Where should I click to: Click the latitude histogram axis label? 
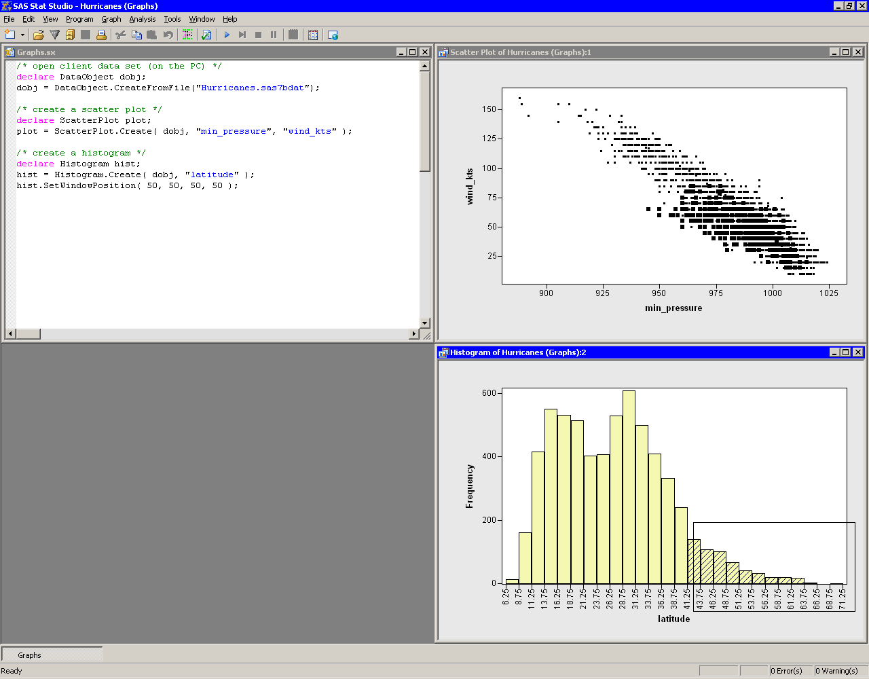pos(673,619)
